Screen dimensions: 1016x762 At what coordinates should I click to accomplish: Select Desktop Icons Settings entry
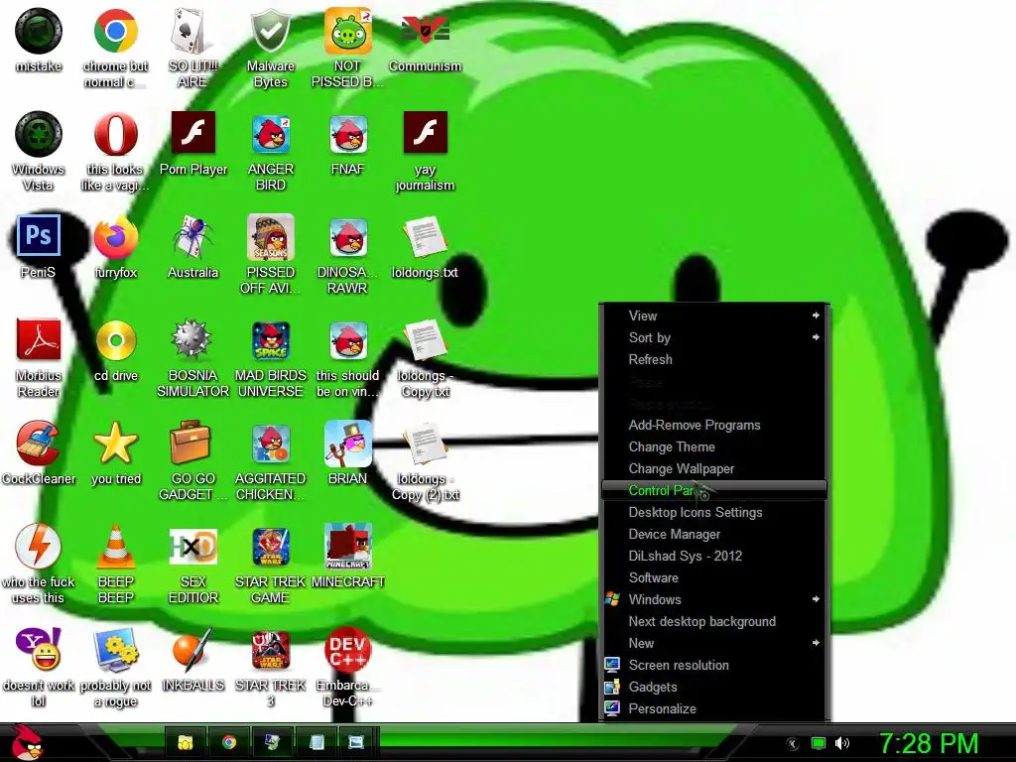point(714,513)
